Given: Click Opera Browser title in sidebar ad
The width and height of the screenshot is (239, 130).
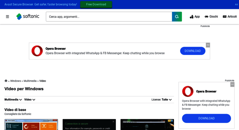Looking at the screenshot, I should 206,92.
